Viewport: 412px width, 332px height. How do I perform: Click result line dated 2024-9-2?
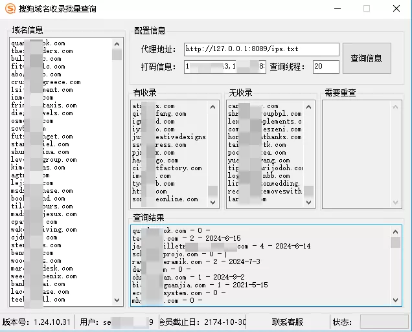(189, 277)
